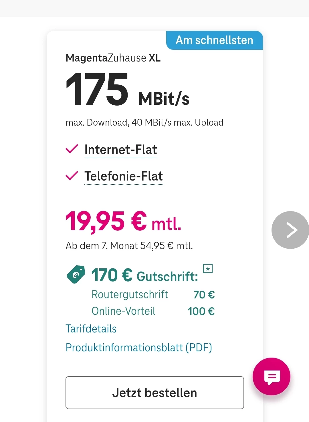Click the Online-Vorteil 100 € row
Image resolution: width=309 pixels, height=422 pixels.
(x=153, y=311)
